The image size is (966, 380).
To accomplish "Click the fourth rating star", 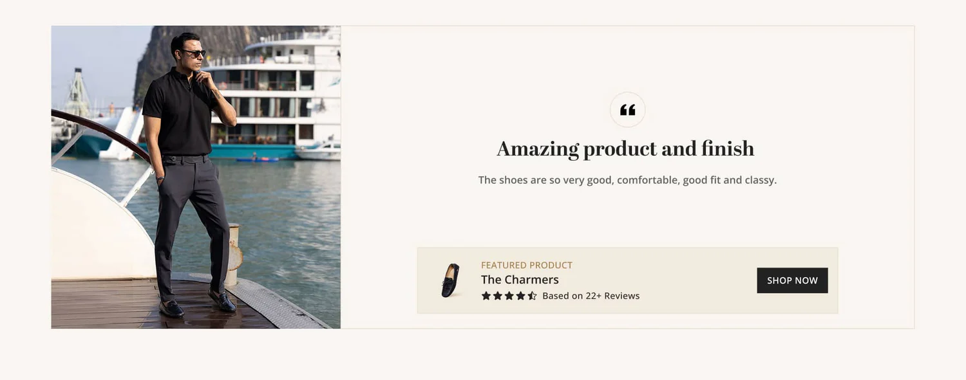I will (x=520, y=296).
